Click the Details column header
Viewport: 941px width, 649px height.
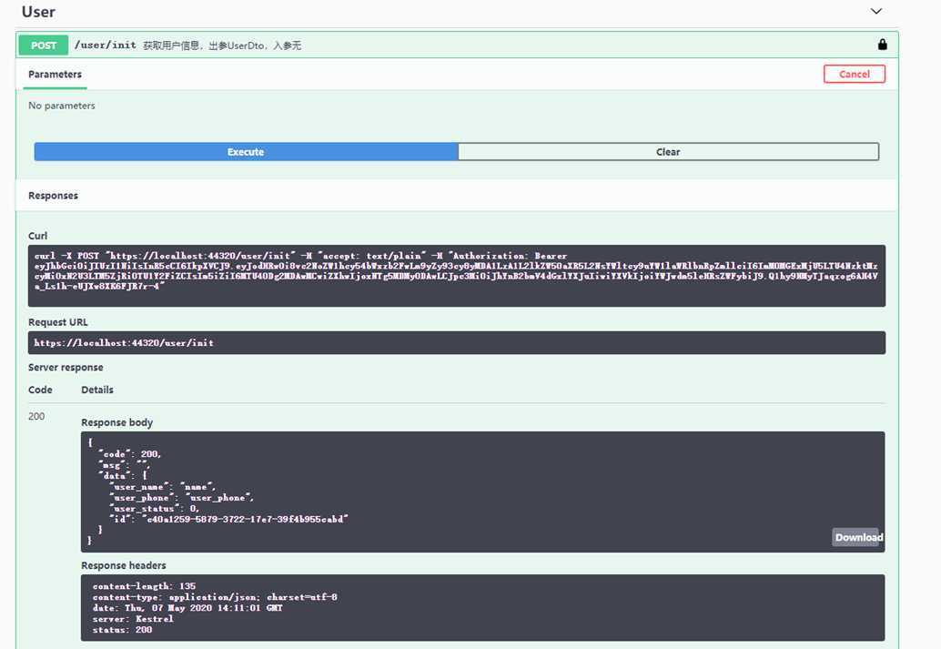coord(97,390)
